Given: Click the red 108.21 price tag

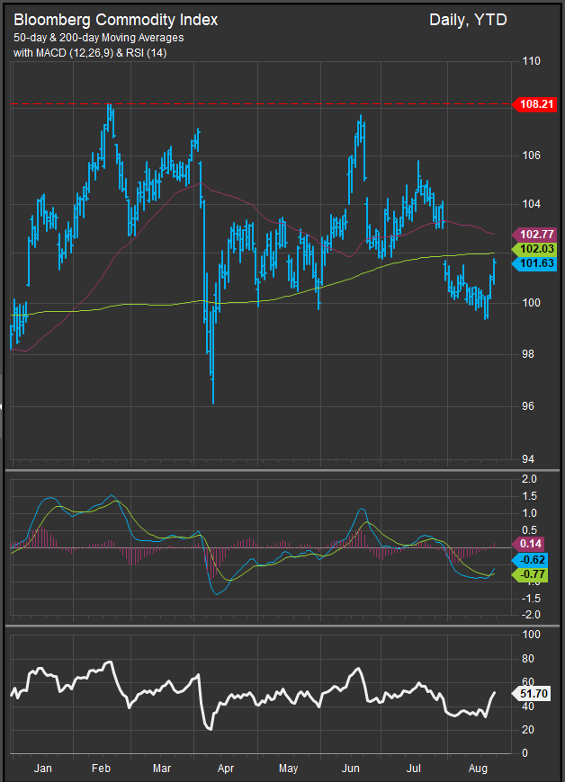Looking at the screenshot, I should 538,104.
